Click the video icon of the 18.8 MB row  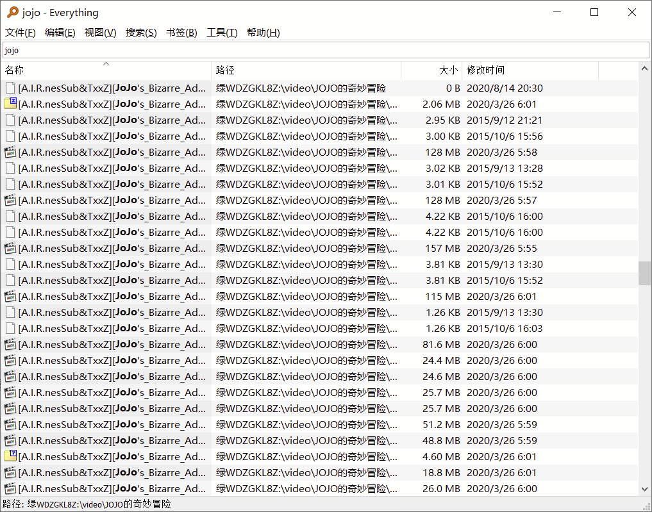[x=10, y=472]
